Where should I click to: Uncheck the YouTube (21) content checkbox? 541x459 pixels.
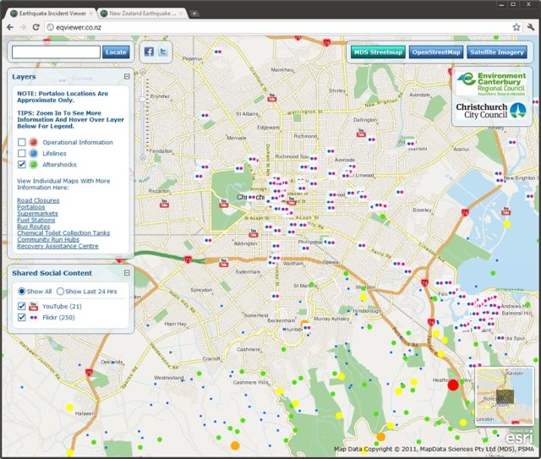pos(22,306)
